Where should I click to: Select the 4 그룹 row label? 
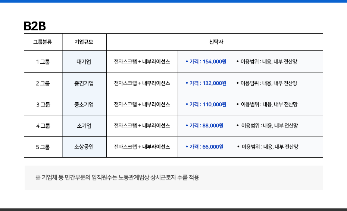click(43, 126)
